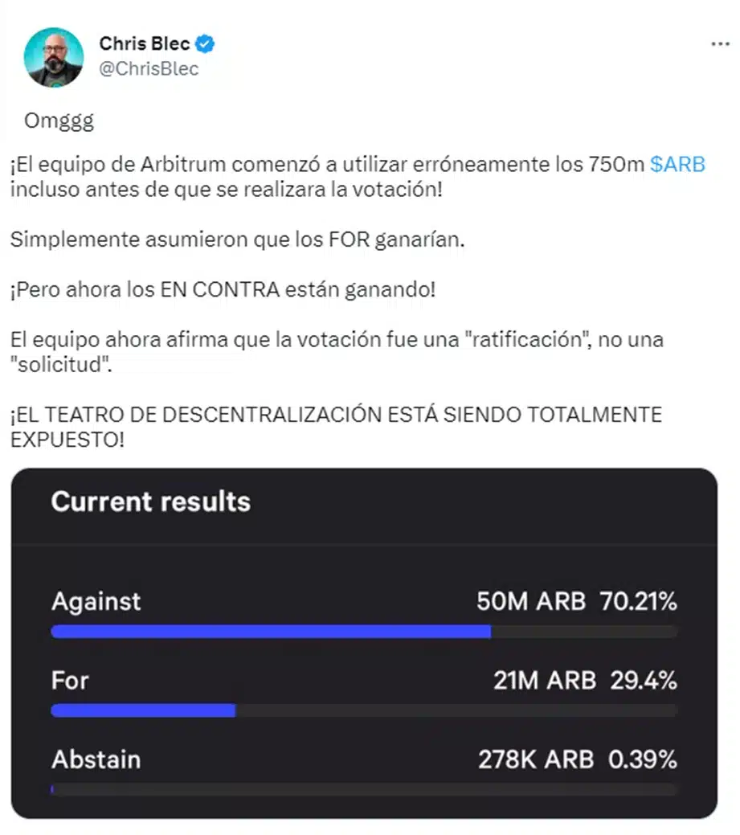This screenshot has width=740, height=835.
Task: Click the For vote progress bar
Action: click(x=364, y=710)
